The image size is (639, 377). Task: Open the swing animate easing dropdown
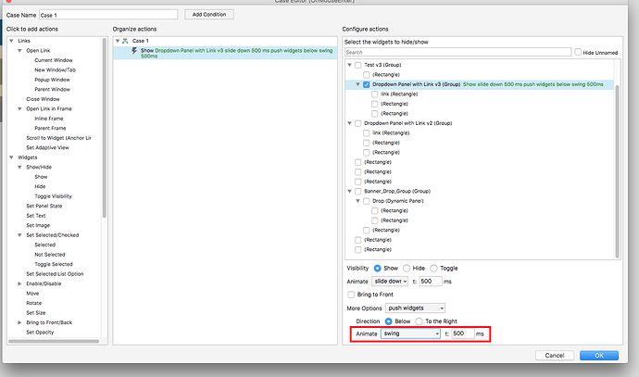pos(408,333)
